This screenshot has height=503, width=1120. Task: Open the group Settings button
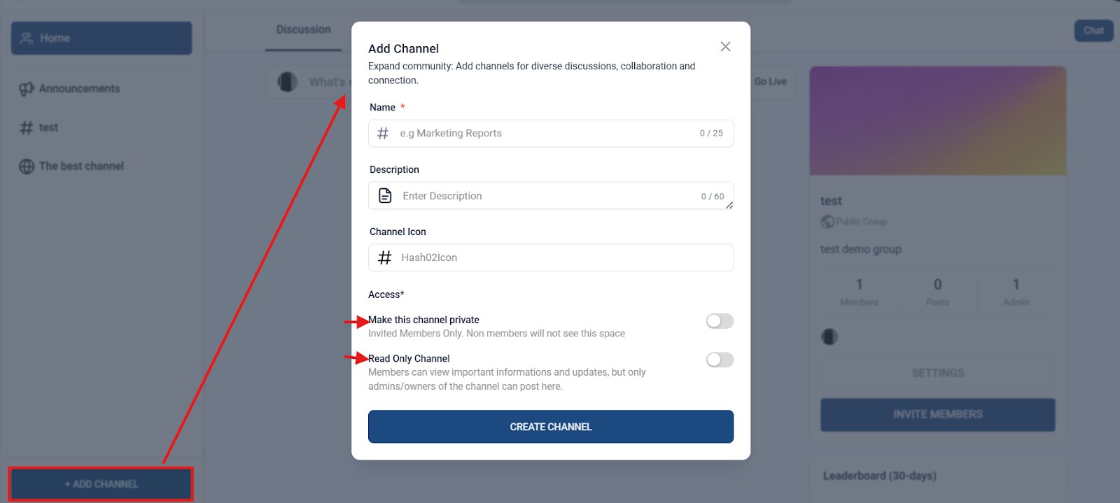pos(937,373)
